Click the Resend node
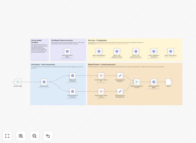The height and width of the screenshot is (143, 196). pyautogui.click(x=169, y=82)
